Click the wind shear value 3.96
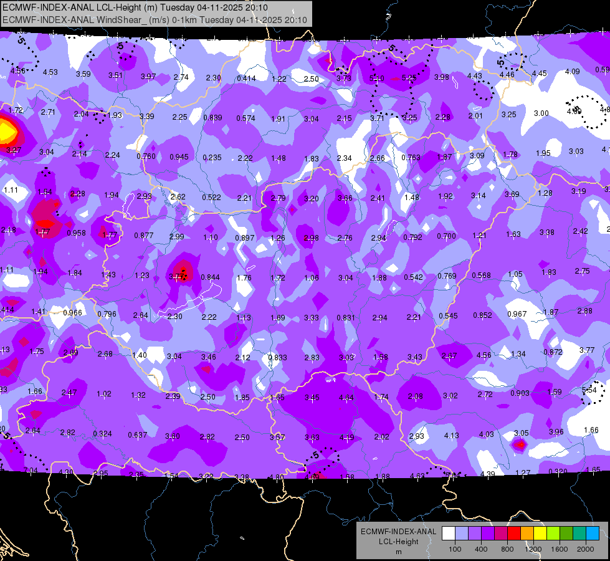The image size is (610, 561). click(556, 431)
